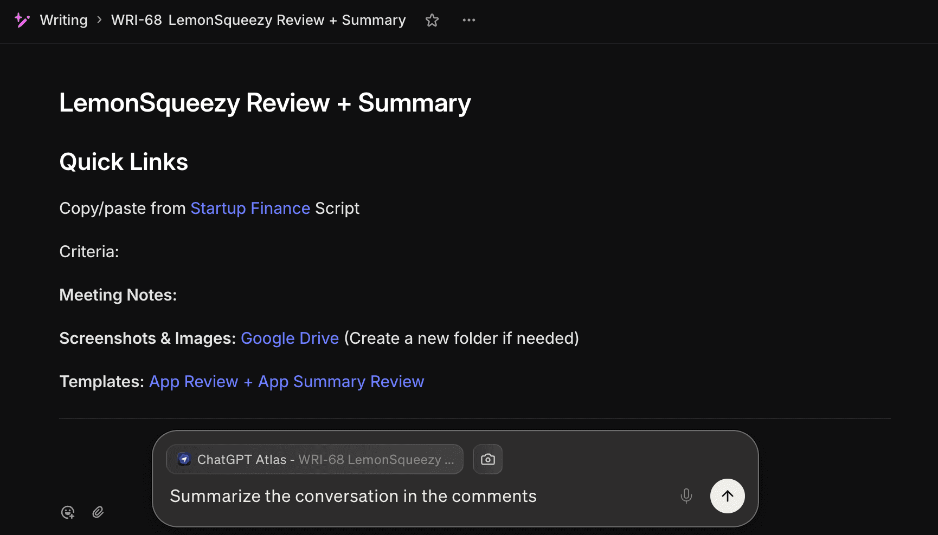
Task: Send the prompt with the arrow button
Action: (x=727, y=496)
